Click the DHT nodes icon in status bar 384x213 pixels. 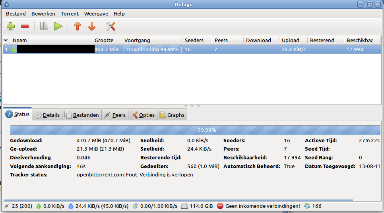coord(307,206)
